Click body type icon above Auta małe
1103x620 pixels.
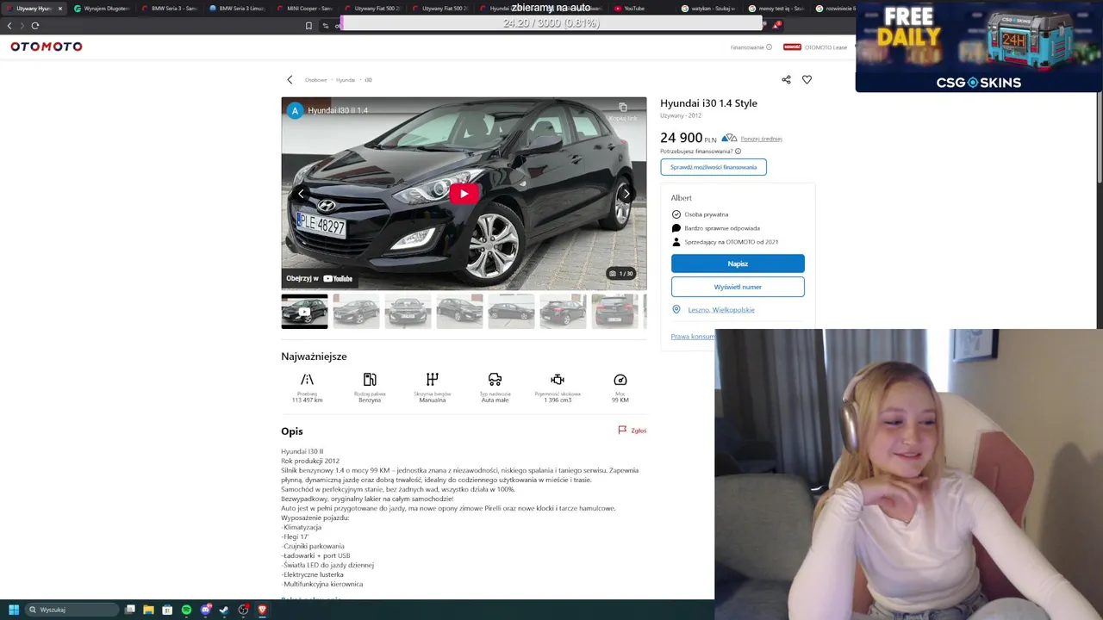pyautogui.click(x=495, y=380)
